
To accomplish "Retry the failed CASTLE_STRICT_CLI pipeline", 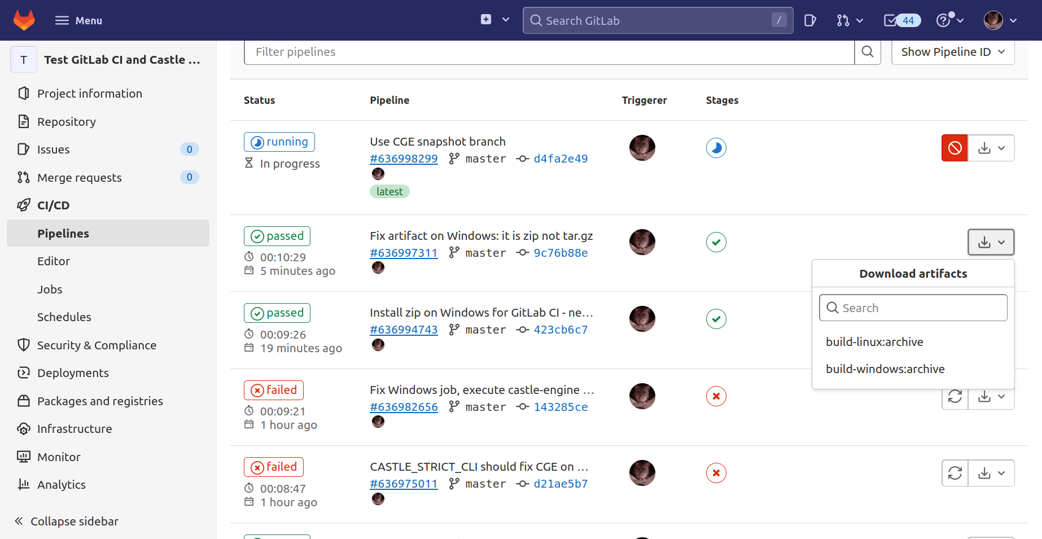I will 955,473.
